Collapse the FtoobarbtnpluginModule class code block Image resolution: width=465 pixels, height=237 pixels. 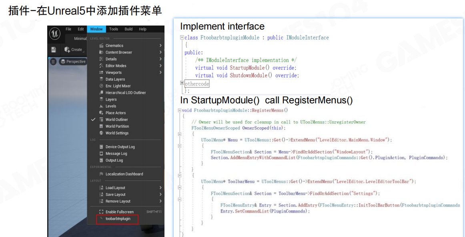182,38
